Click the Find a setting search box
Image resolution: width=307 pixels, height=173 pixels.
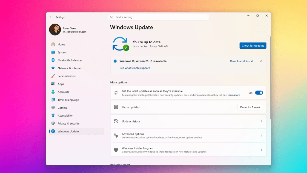click(159, 17)
